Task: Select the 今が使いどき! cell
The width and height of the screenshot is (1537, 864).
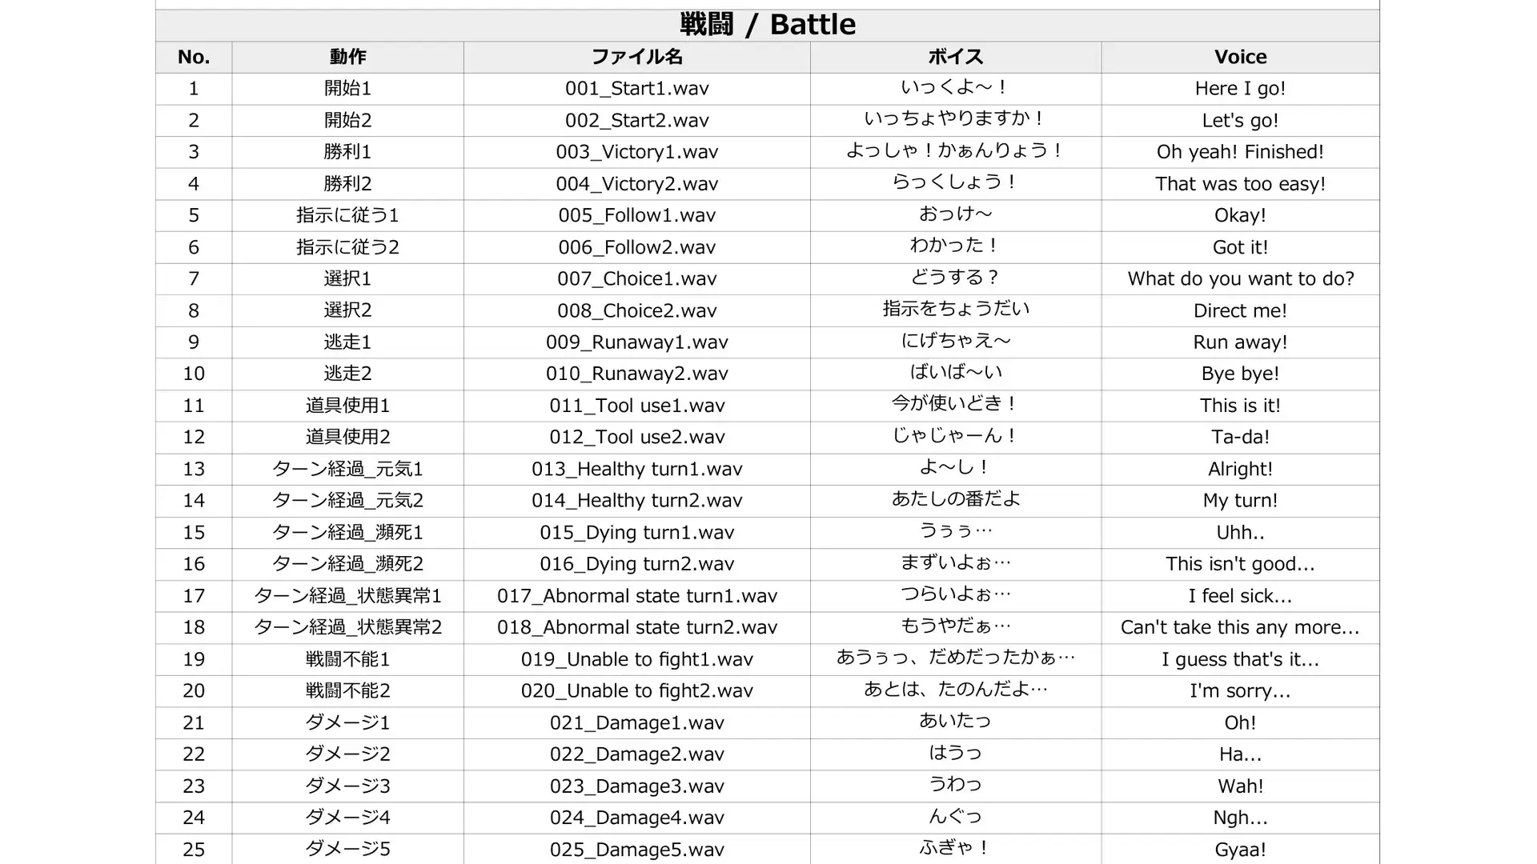Action: point(955,406)
